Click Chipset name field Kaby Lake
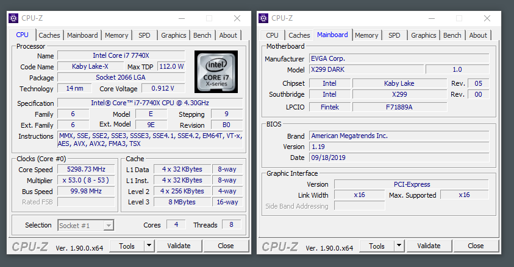Image resolution: width=514 pixels, height=267 pixels. [x=399, y=83]
